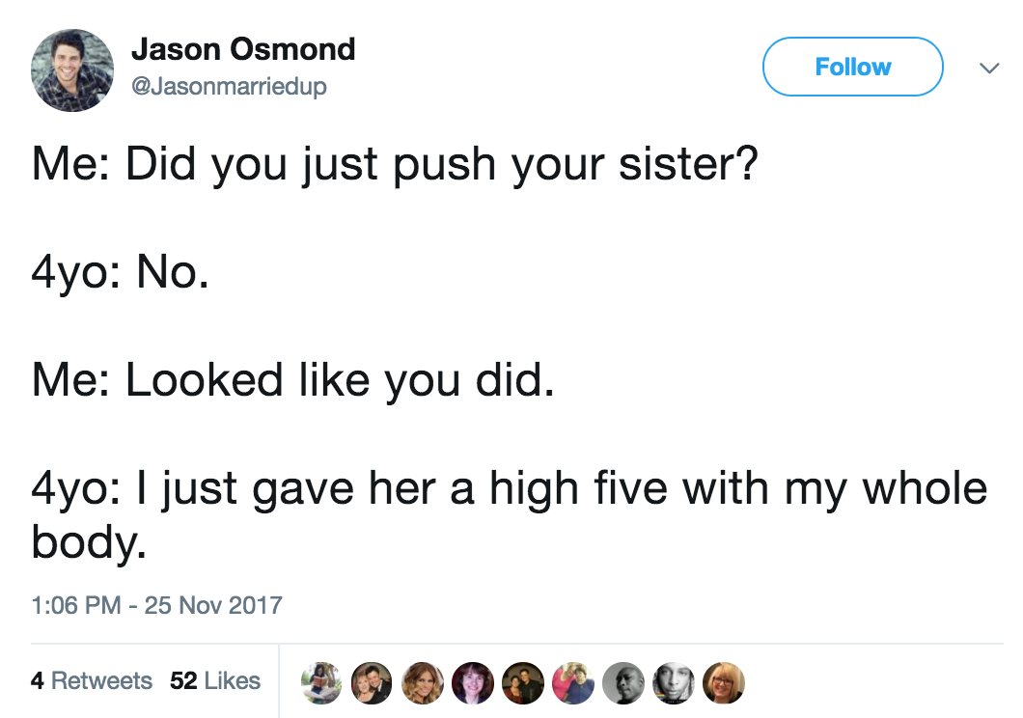The height and width of the screenshot is (718, 1023).
Task: Select liker avatar with wavy blonde hair
Action: [x=422, y=683]
